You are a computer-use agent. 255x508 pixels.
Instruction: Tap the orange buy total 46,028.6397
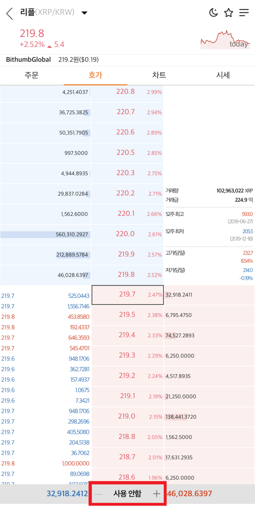189,493
